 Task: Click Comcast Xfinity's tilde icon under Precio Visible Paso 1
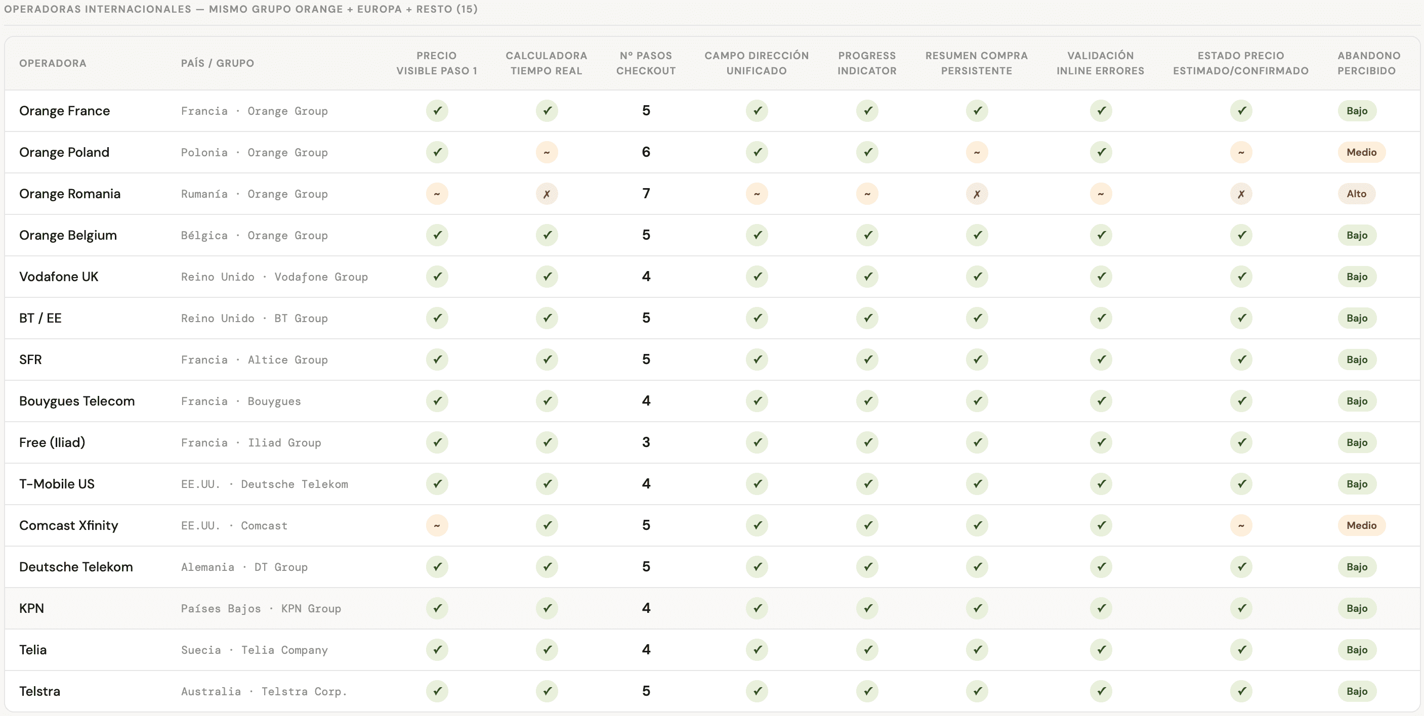point(437,525)
